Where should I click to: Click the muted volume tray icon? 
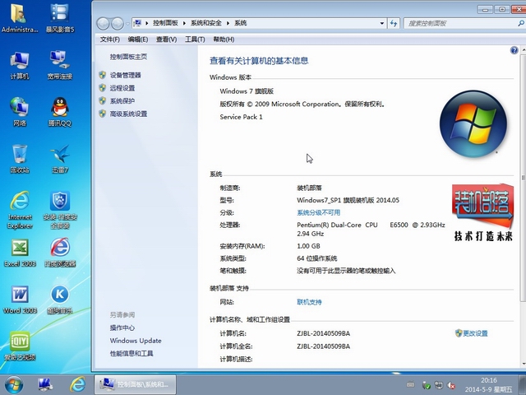452,385
